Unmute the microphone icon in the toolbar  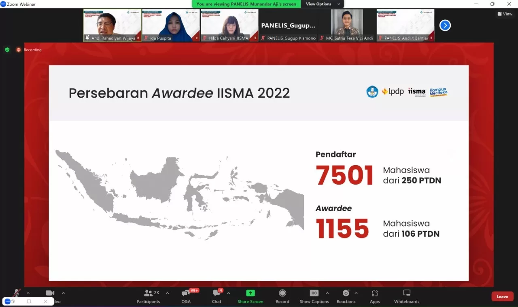17,292
